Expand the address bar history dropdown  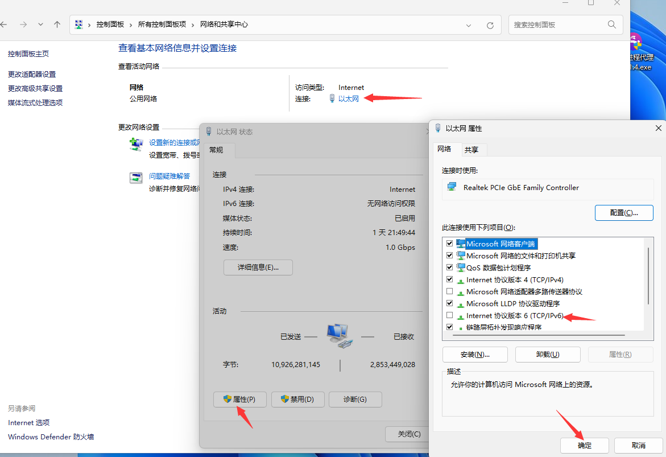pyautogui.click(x=469, y=25)
